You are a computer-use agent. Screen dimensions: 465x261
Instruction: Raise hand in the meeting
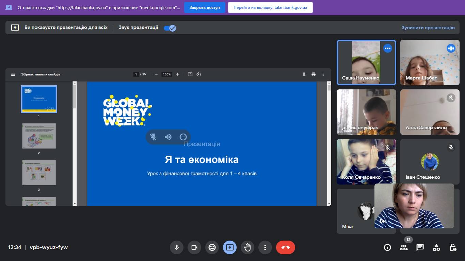[247, 247]
